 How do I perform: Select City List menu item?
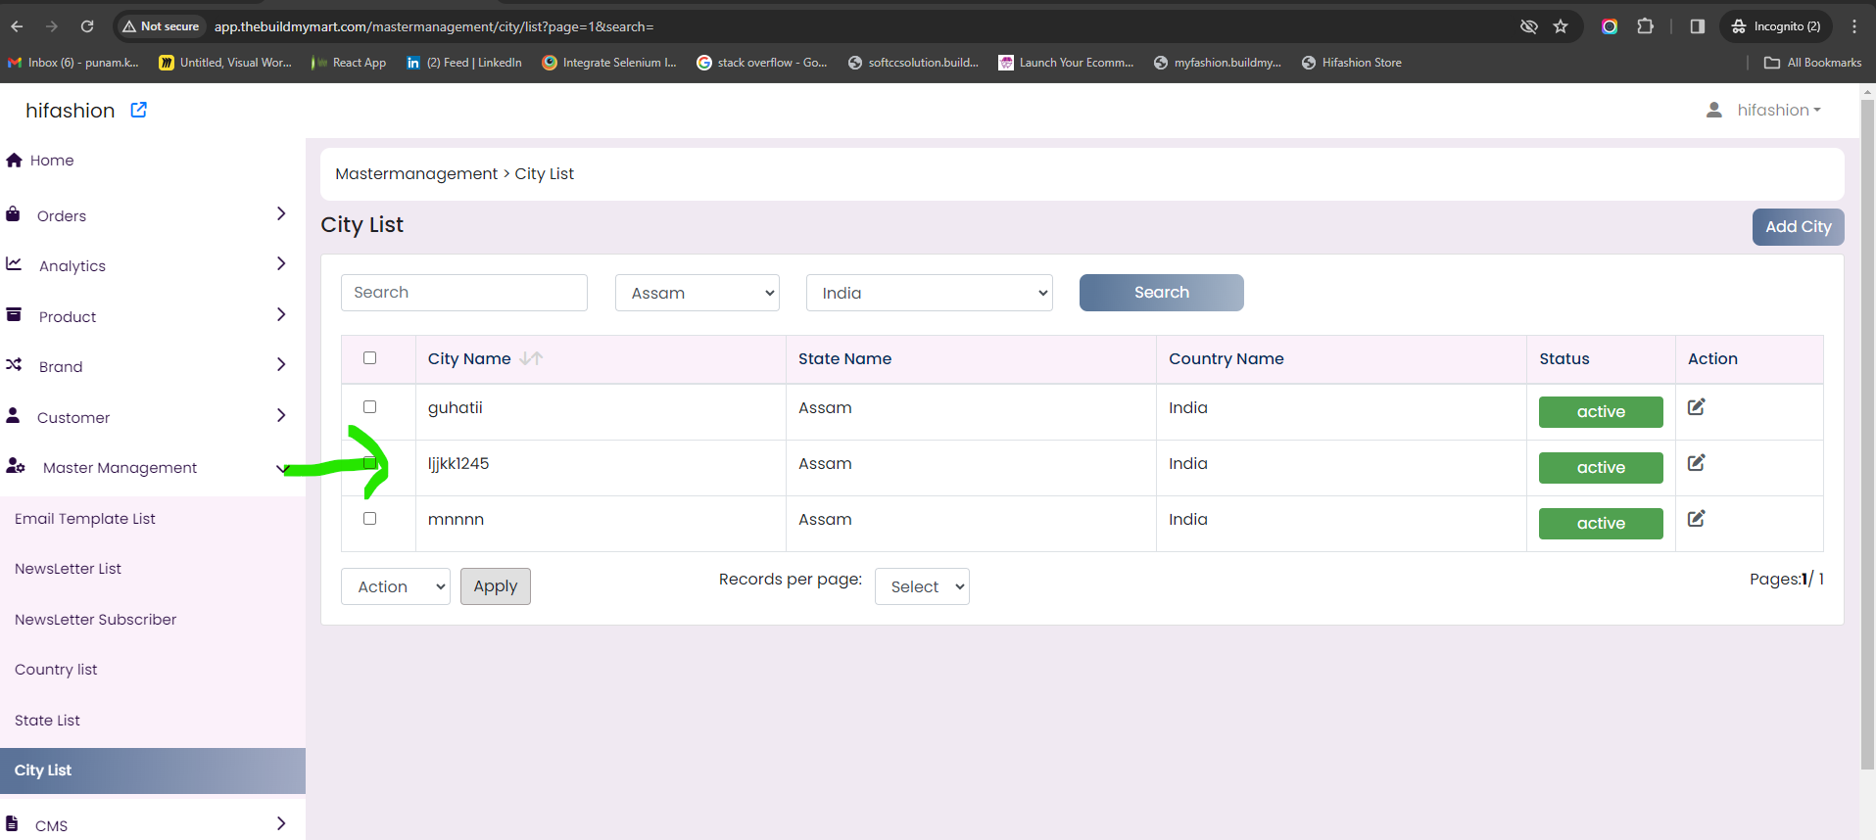[x=153, y=770]
